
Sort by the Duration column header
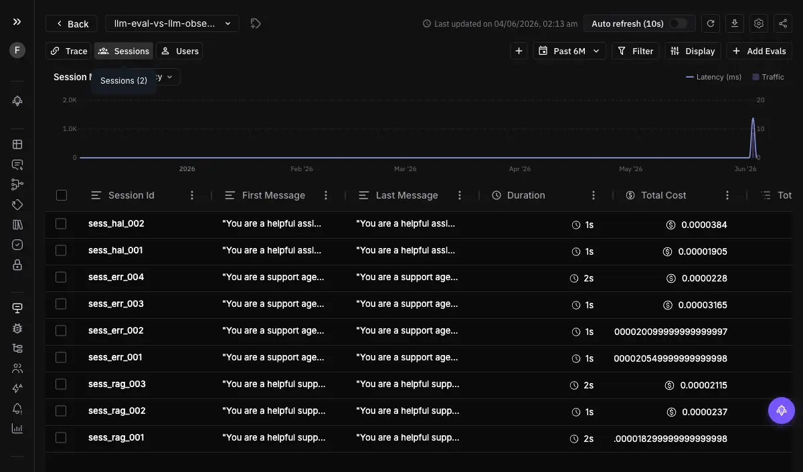526,195
